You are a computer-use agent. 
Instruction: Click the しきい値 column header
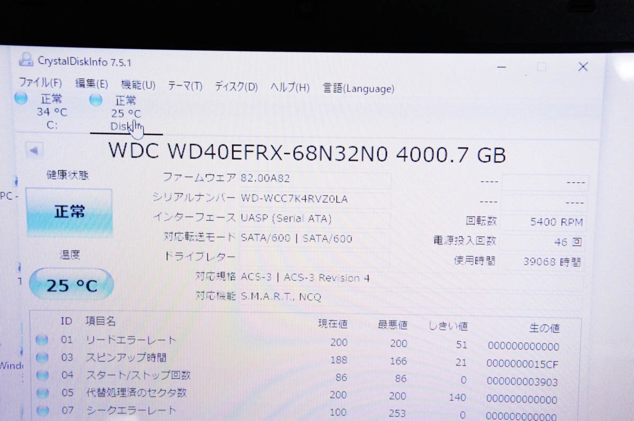(x=448, y=326)
